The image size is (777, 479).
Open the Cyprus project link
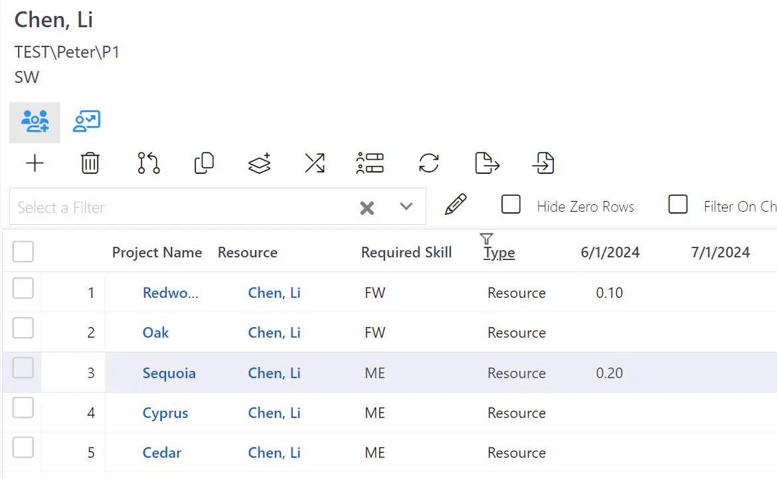point(165,413)
